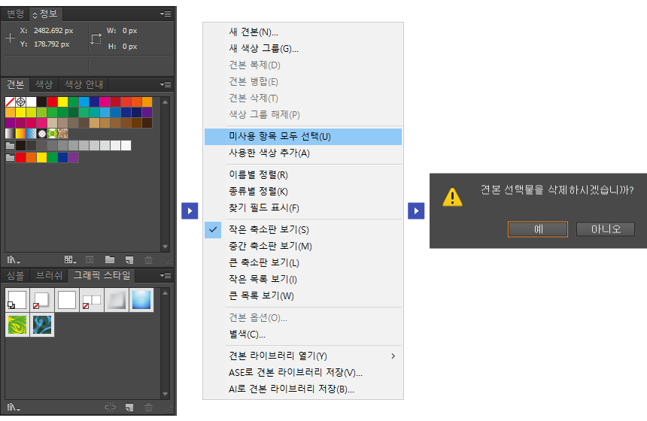Screen dimensions: 647x421
Task: Click Delete Graphic Style trash icon
Action: pyautogui.click(x=148, y=407)
